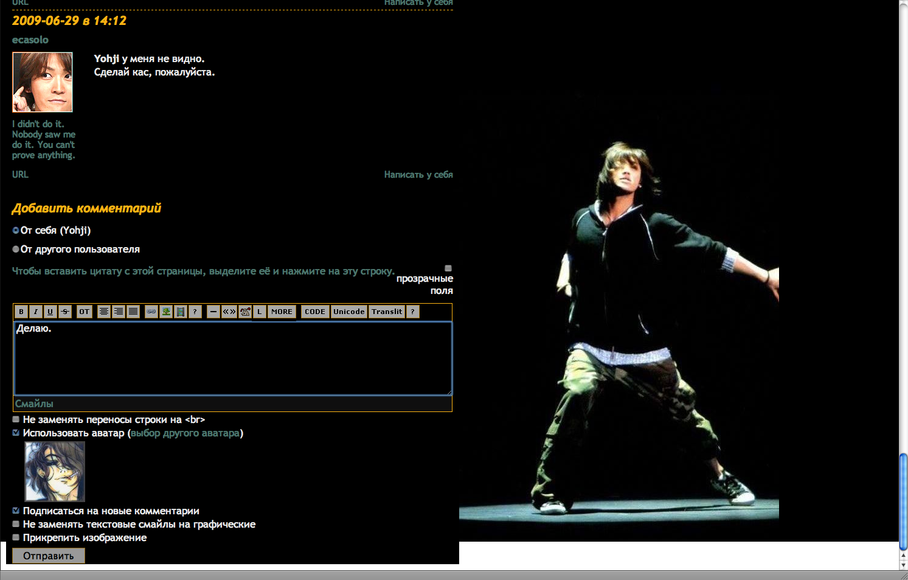Insert video using the film strip icon
This screenshot has height=580, width=908.
pyautogui.click(x=181, y=312)
